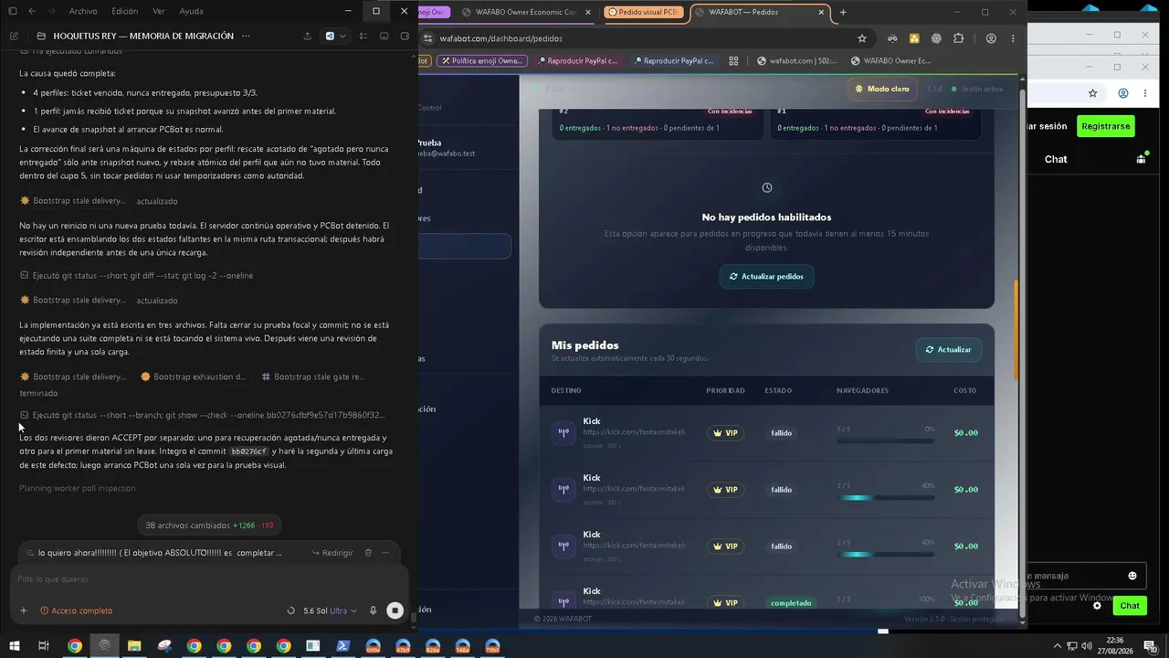Click the folder icon beside HOQUETUS REY title
The width and height of the screenshot is (1169, 658).
(41, 36)
